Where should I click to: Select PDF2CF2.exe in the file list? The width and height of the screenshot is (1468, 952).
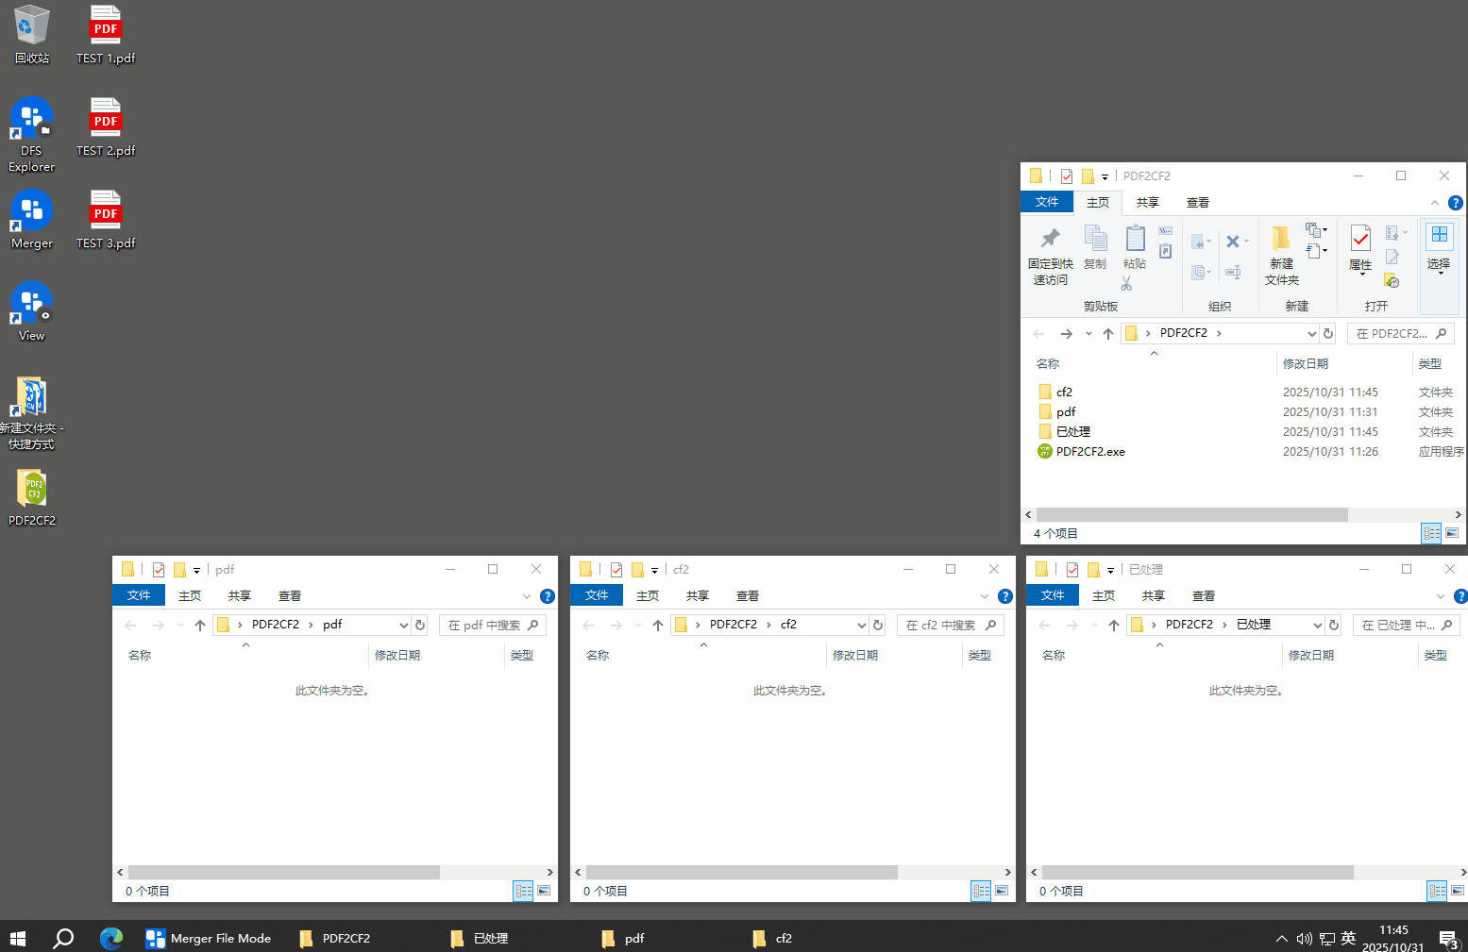1089,452
